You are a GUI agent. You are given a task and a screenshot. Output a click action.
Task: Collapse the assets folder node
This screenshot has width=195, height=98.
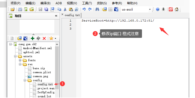[x=15, y=56]
